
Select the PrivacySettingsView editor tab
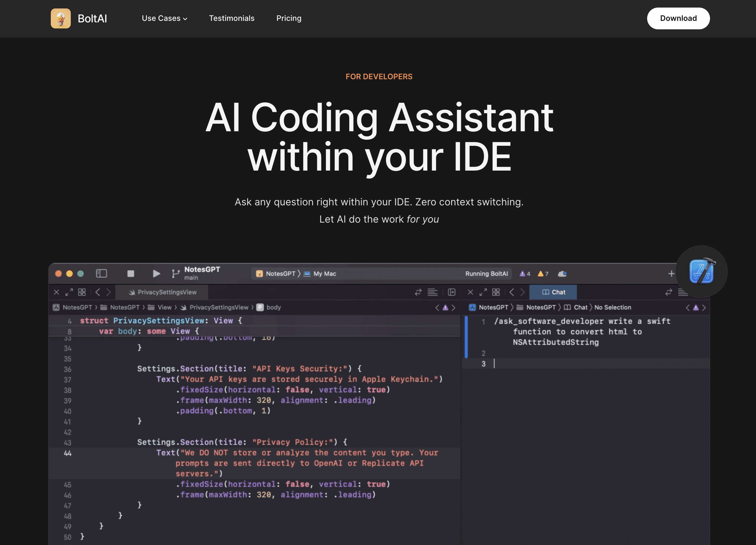(163, 292)
